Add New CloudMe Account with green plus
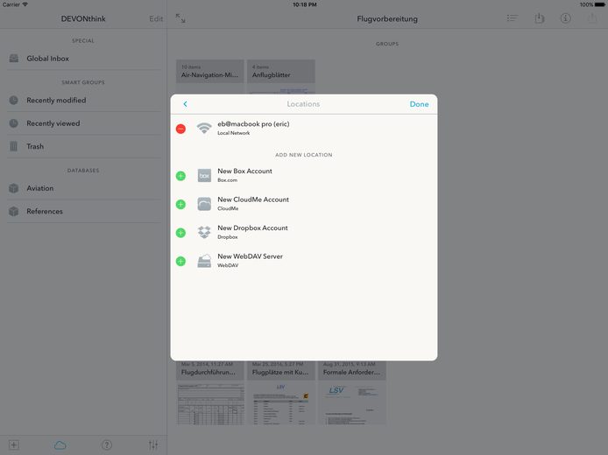The width and height of the screenshot is (608, 455). coord(180,204)
